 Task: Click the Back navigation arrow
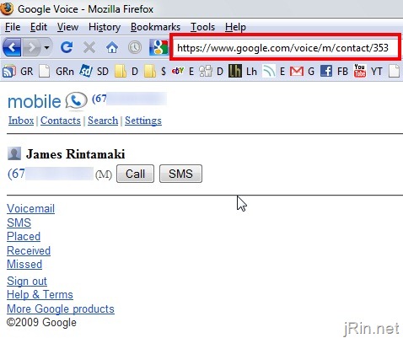(x=12, y=47)
